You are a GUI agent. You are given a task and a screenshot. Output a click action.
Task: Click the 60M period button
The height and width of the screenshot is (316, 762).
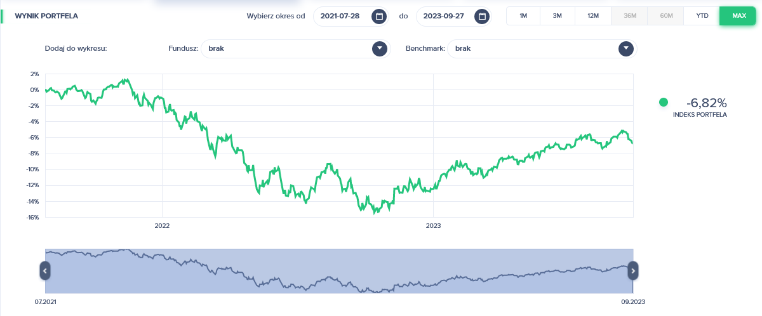pyautogui.click(x=666, y=16)
